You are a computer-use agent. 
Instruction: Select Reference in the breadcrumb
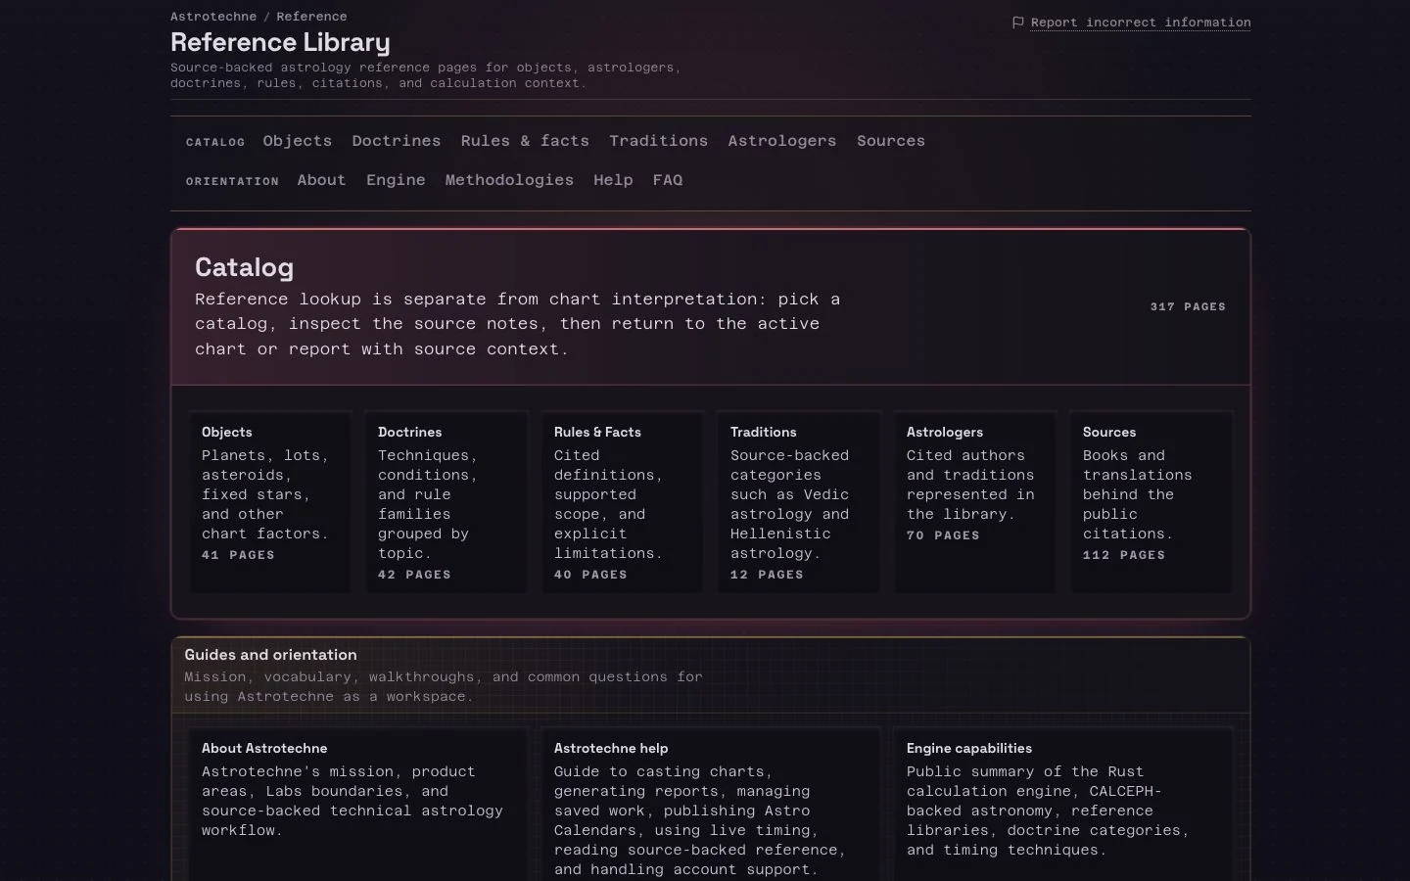pos(311,17)
